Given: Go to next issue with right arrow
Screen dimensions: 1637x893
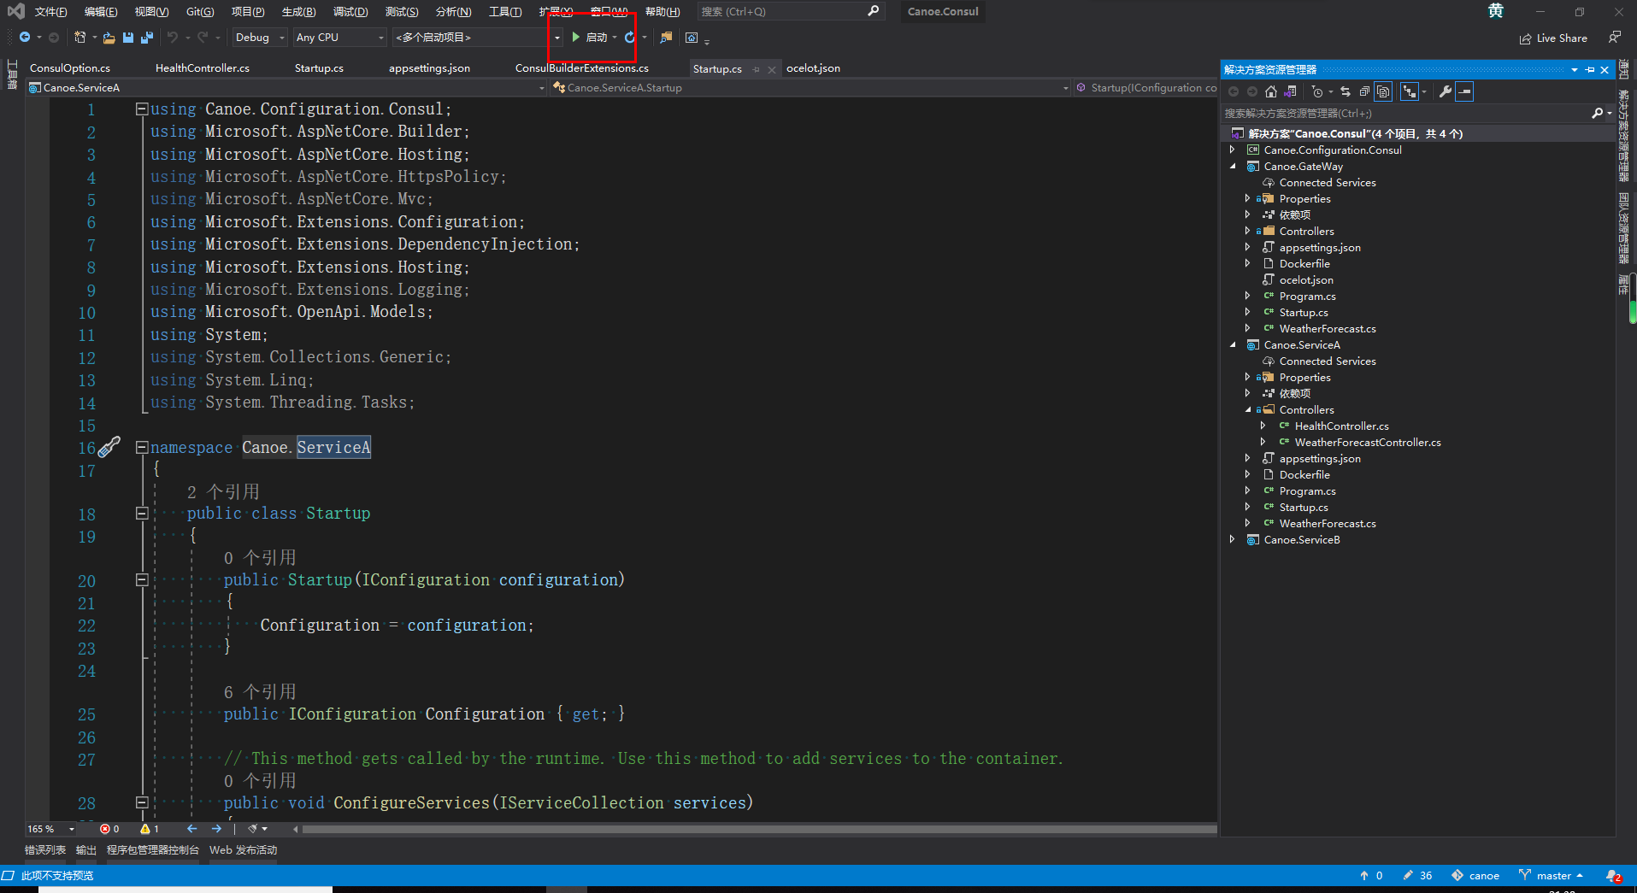Looking at the screenshot, I should coord(216,829).
